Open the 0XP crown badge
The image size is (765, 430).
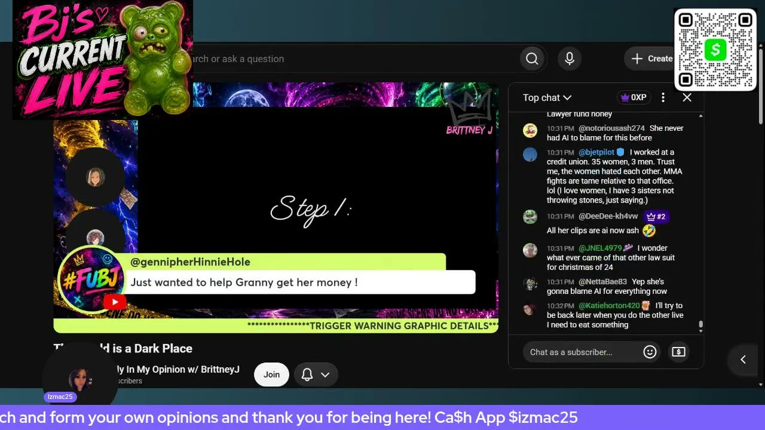[x=634, y=97]
